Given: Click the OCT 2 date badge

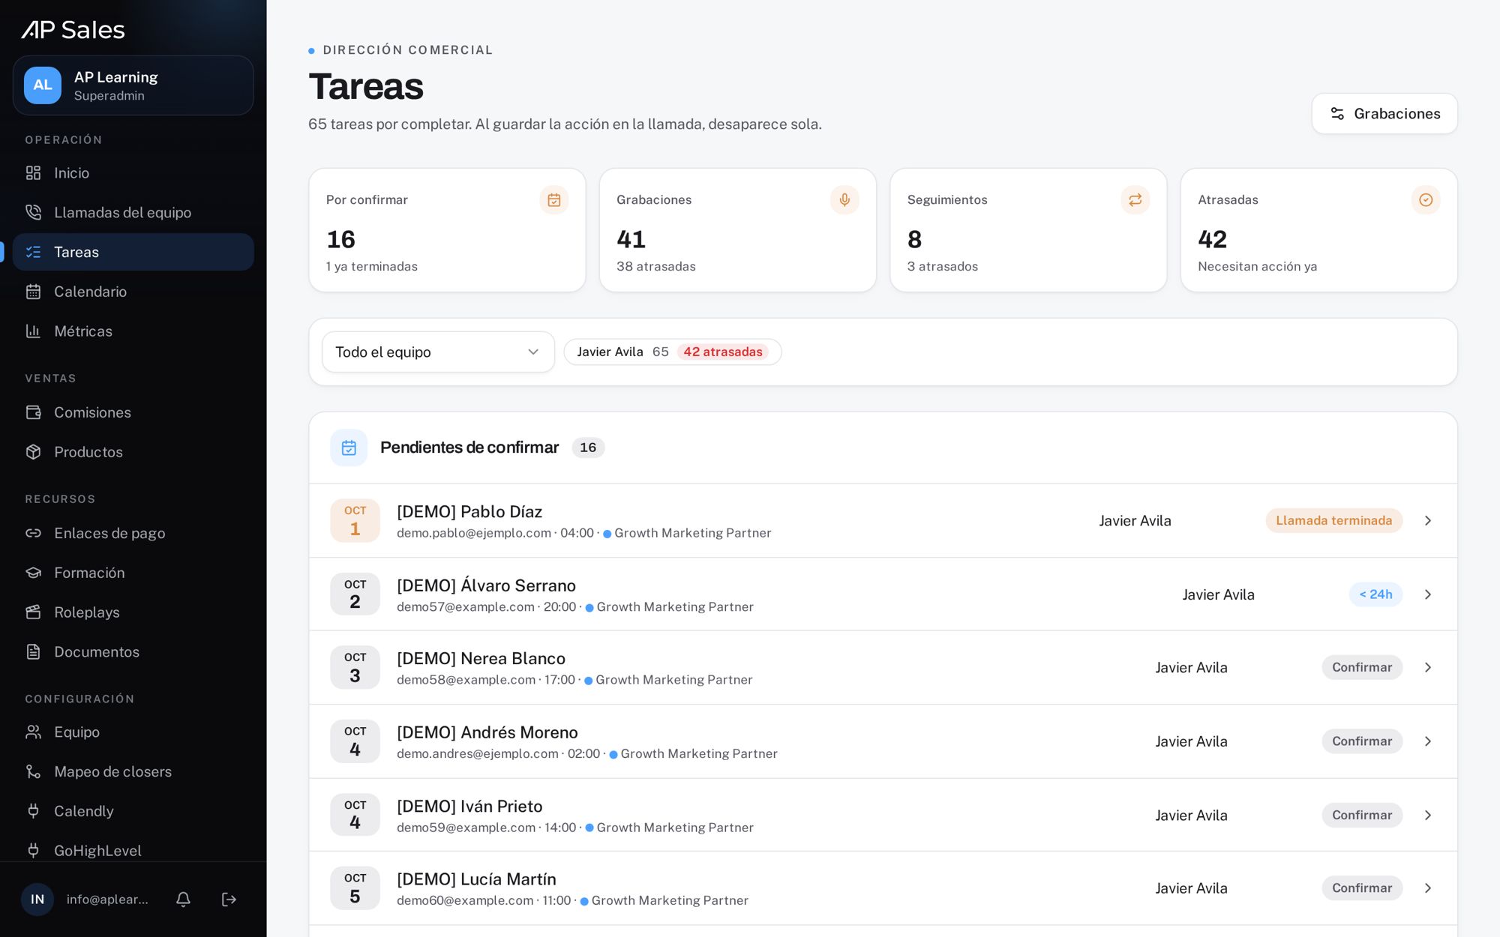Looking at the screenshot, I should click(x=355, y=594).
